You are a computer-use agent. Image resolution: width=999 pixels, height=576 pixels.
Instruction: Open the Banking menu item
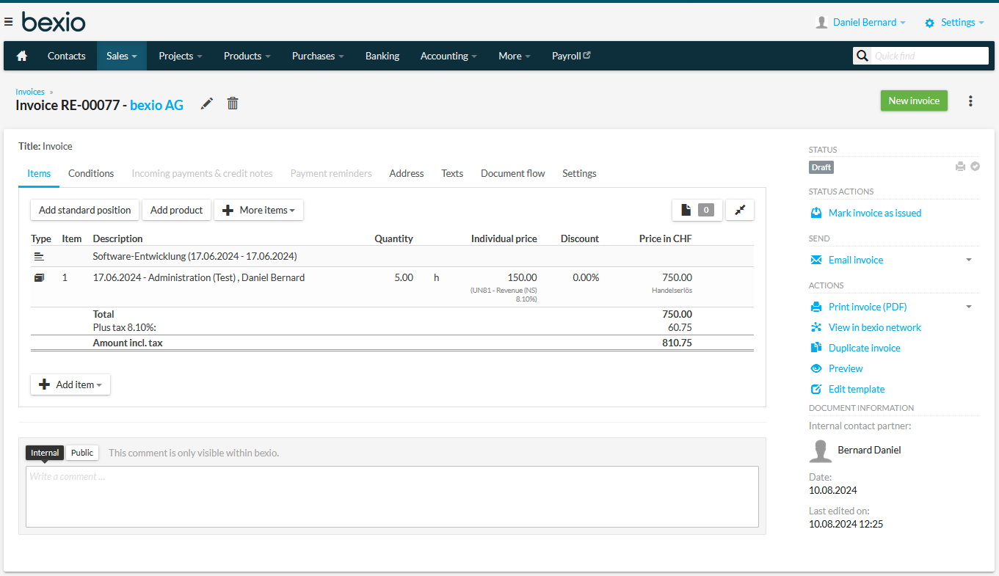click(x=382, y=56)
